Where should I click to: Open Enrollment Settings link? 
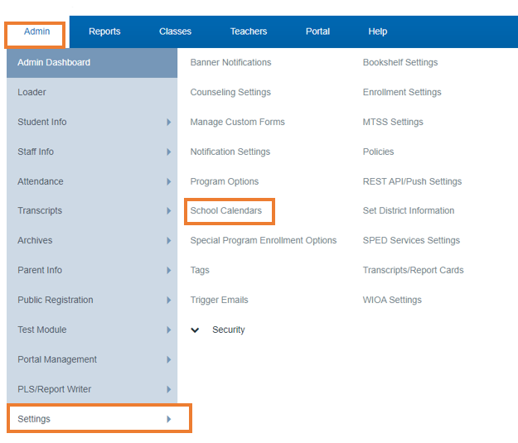402,92
